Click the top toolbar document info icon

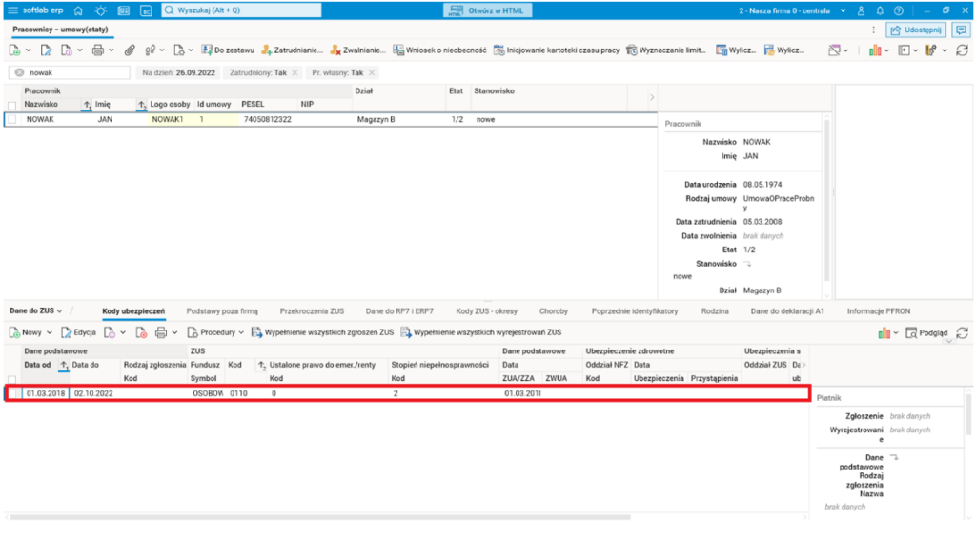pyautogui.click(x=67, y=50)
